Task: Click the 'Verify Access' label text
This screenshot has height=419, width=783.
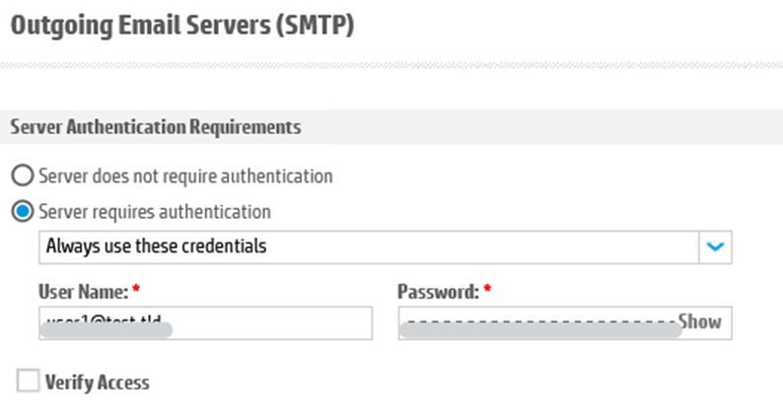Action: [x=98, y=382]
